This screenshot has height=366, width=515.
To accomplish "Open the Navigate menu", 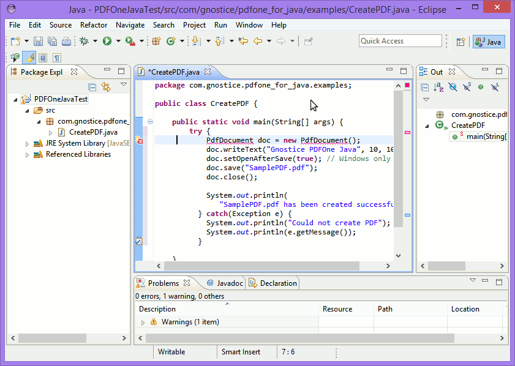I will [130, 25].
